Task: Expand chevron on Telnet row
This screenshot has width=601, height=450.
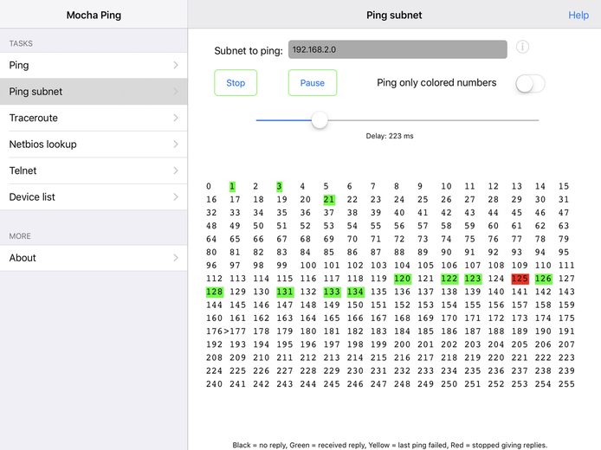Action: click(x=176, y=170)
